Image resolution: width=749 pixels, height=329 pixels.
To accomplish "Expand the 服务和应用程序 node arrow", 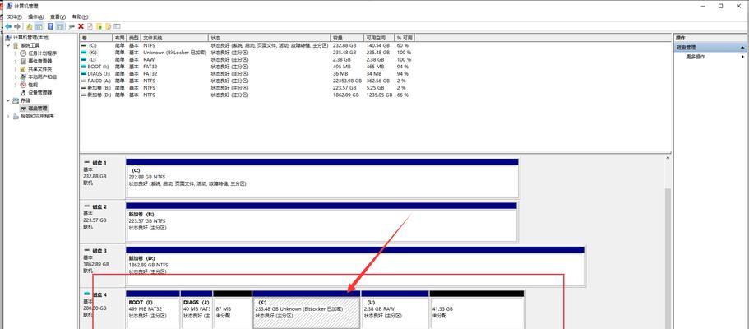I will pyautogui.click(x=8, y=116).
